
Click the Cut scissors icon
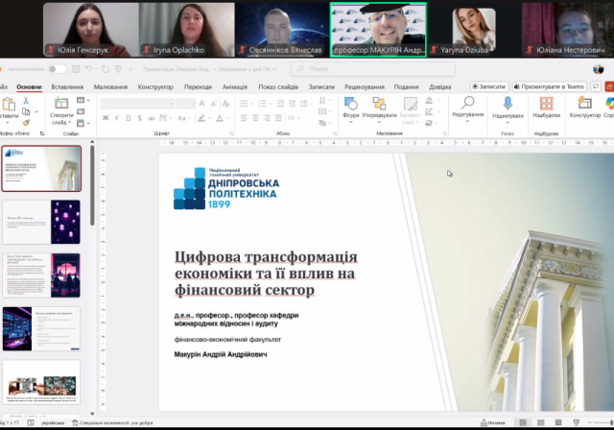[26, 101]
